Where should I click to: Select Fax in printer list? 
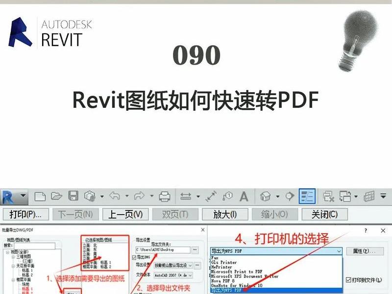tap(276, 258)
